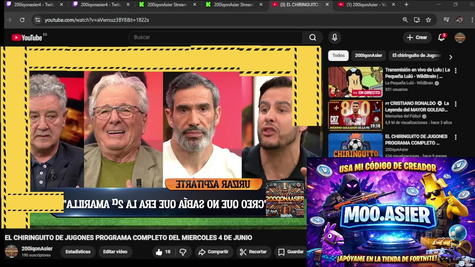Open a new browser tab
This screenshot has width=475, height=267.
tap(406, 4)
